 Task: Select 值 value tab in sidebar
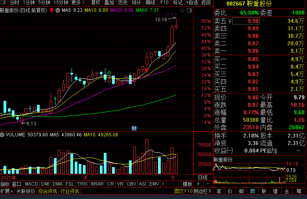point(275,191)
